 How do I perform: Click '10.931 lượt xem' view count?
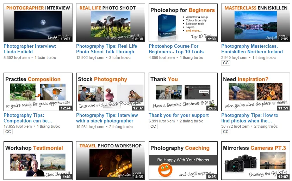[x=90, y=127]
